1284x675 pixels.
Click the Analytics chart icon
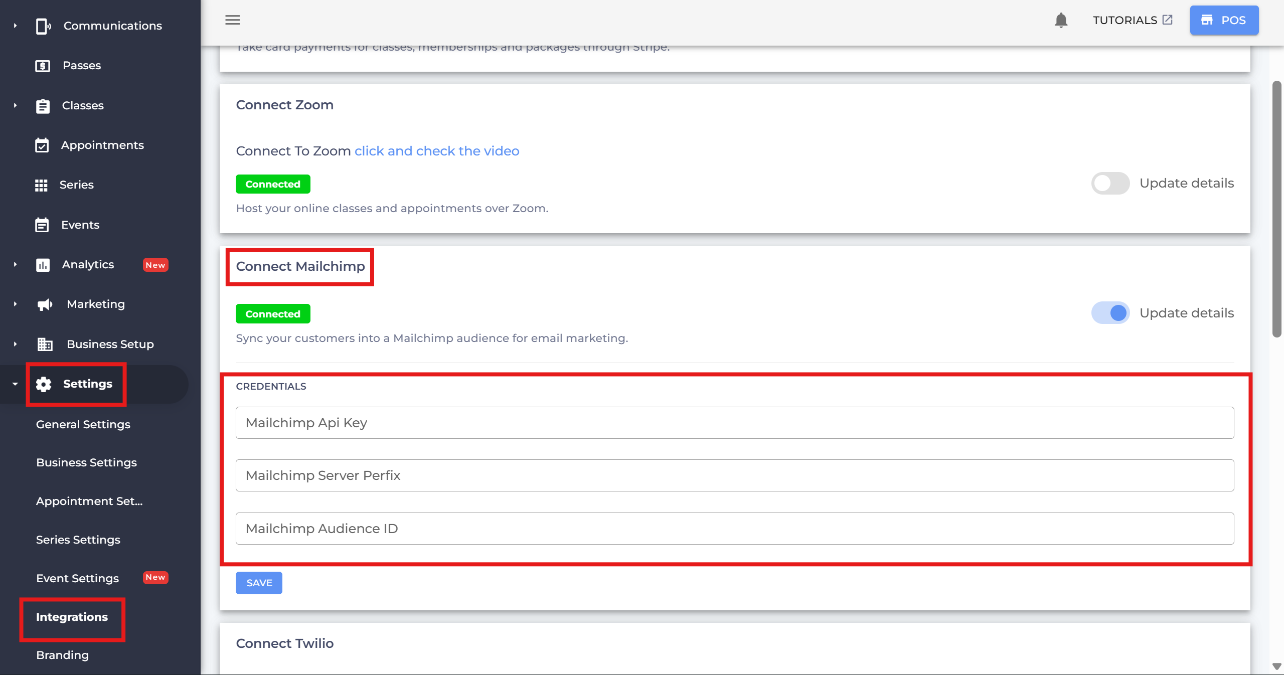[43, 265]
